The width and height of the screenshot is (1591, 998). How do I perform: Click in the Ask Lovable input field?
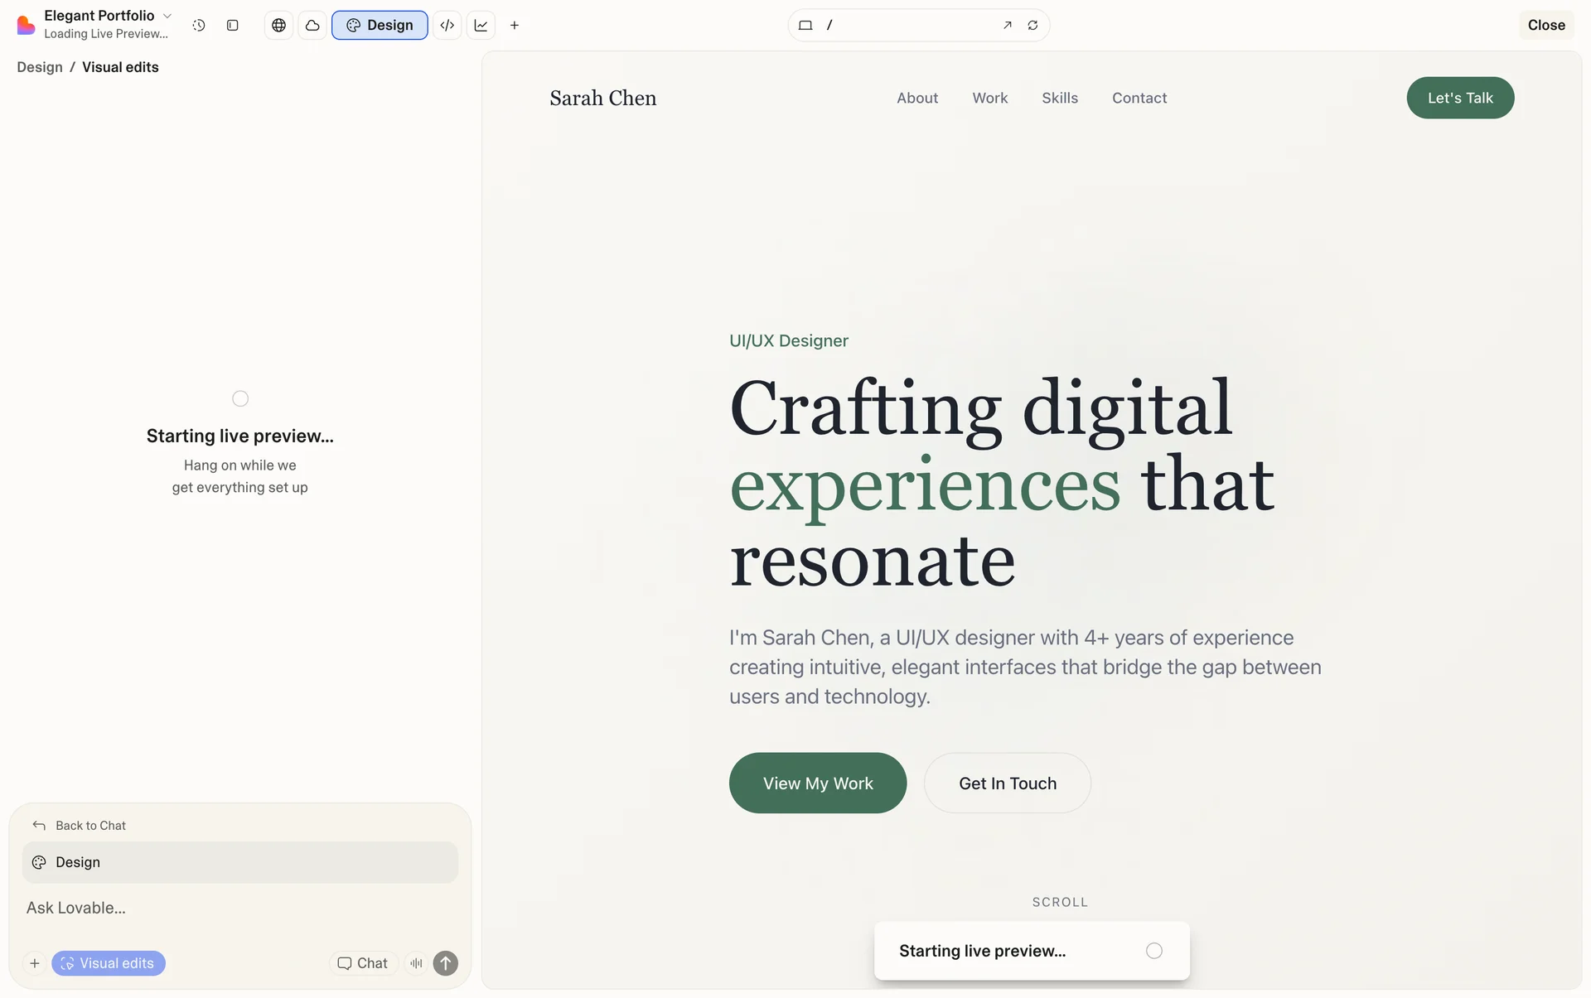239,908
